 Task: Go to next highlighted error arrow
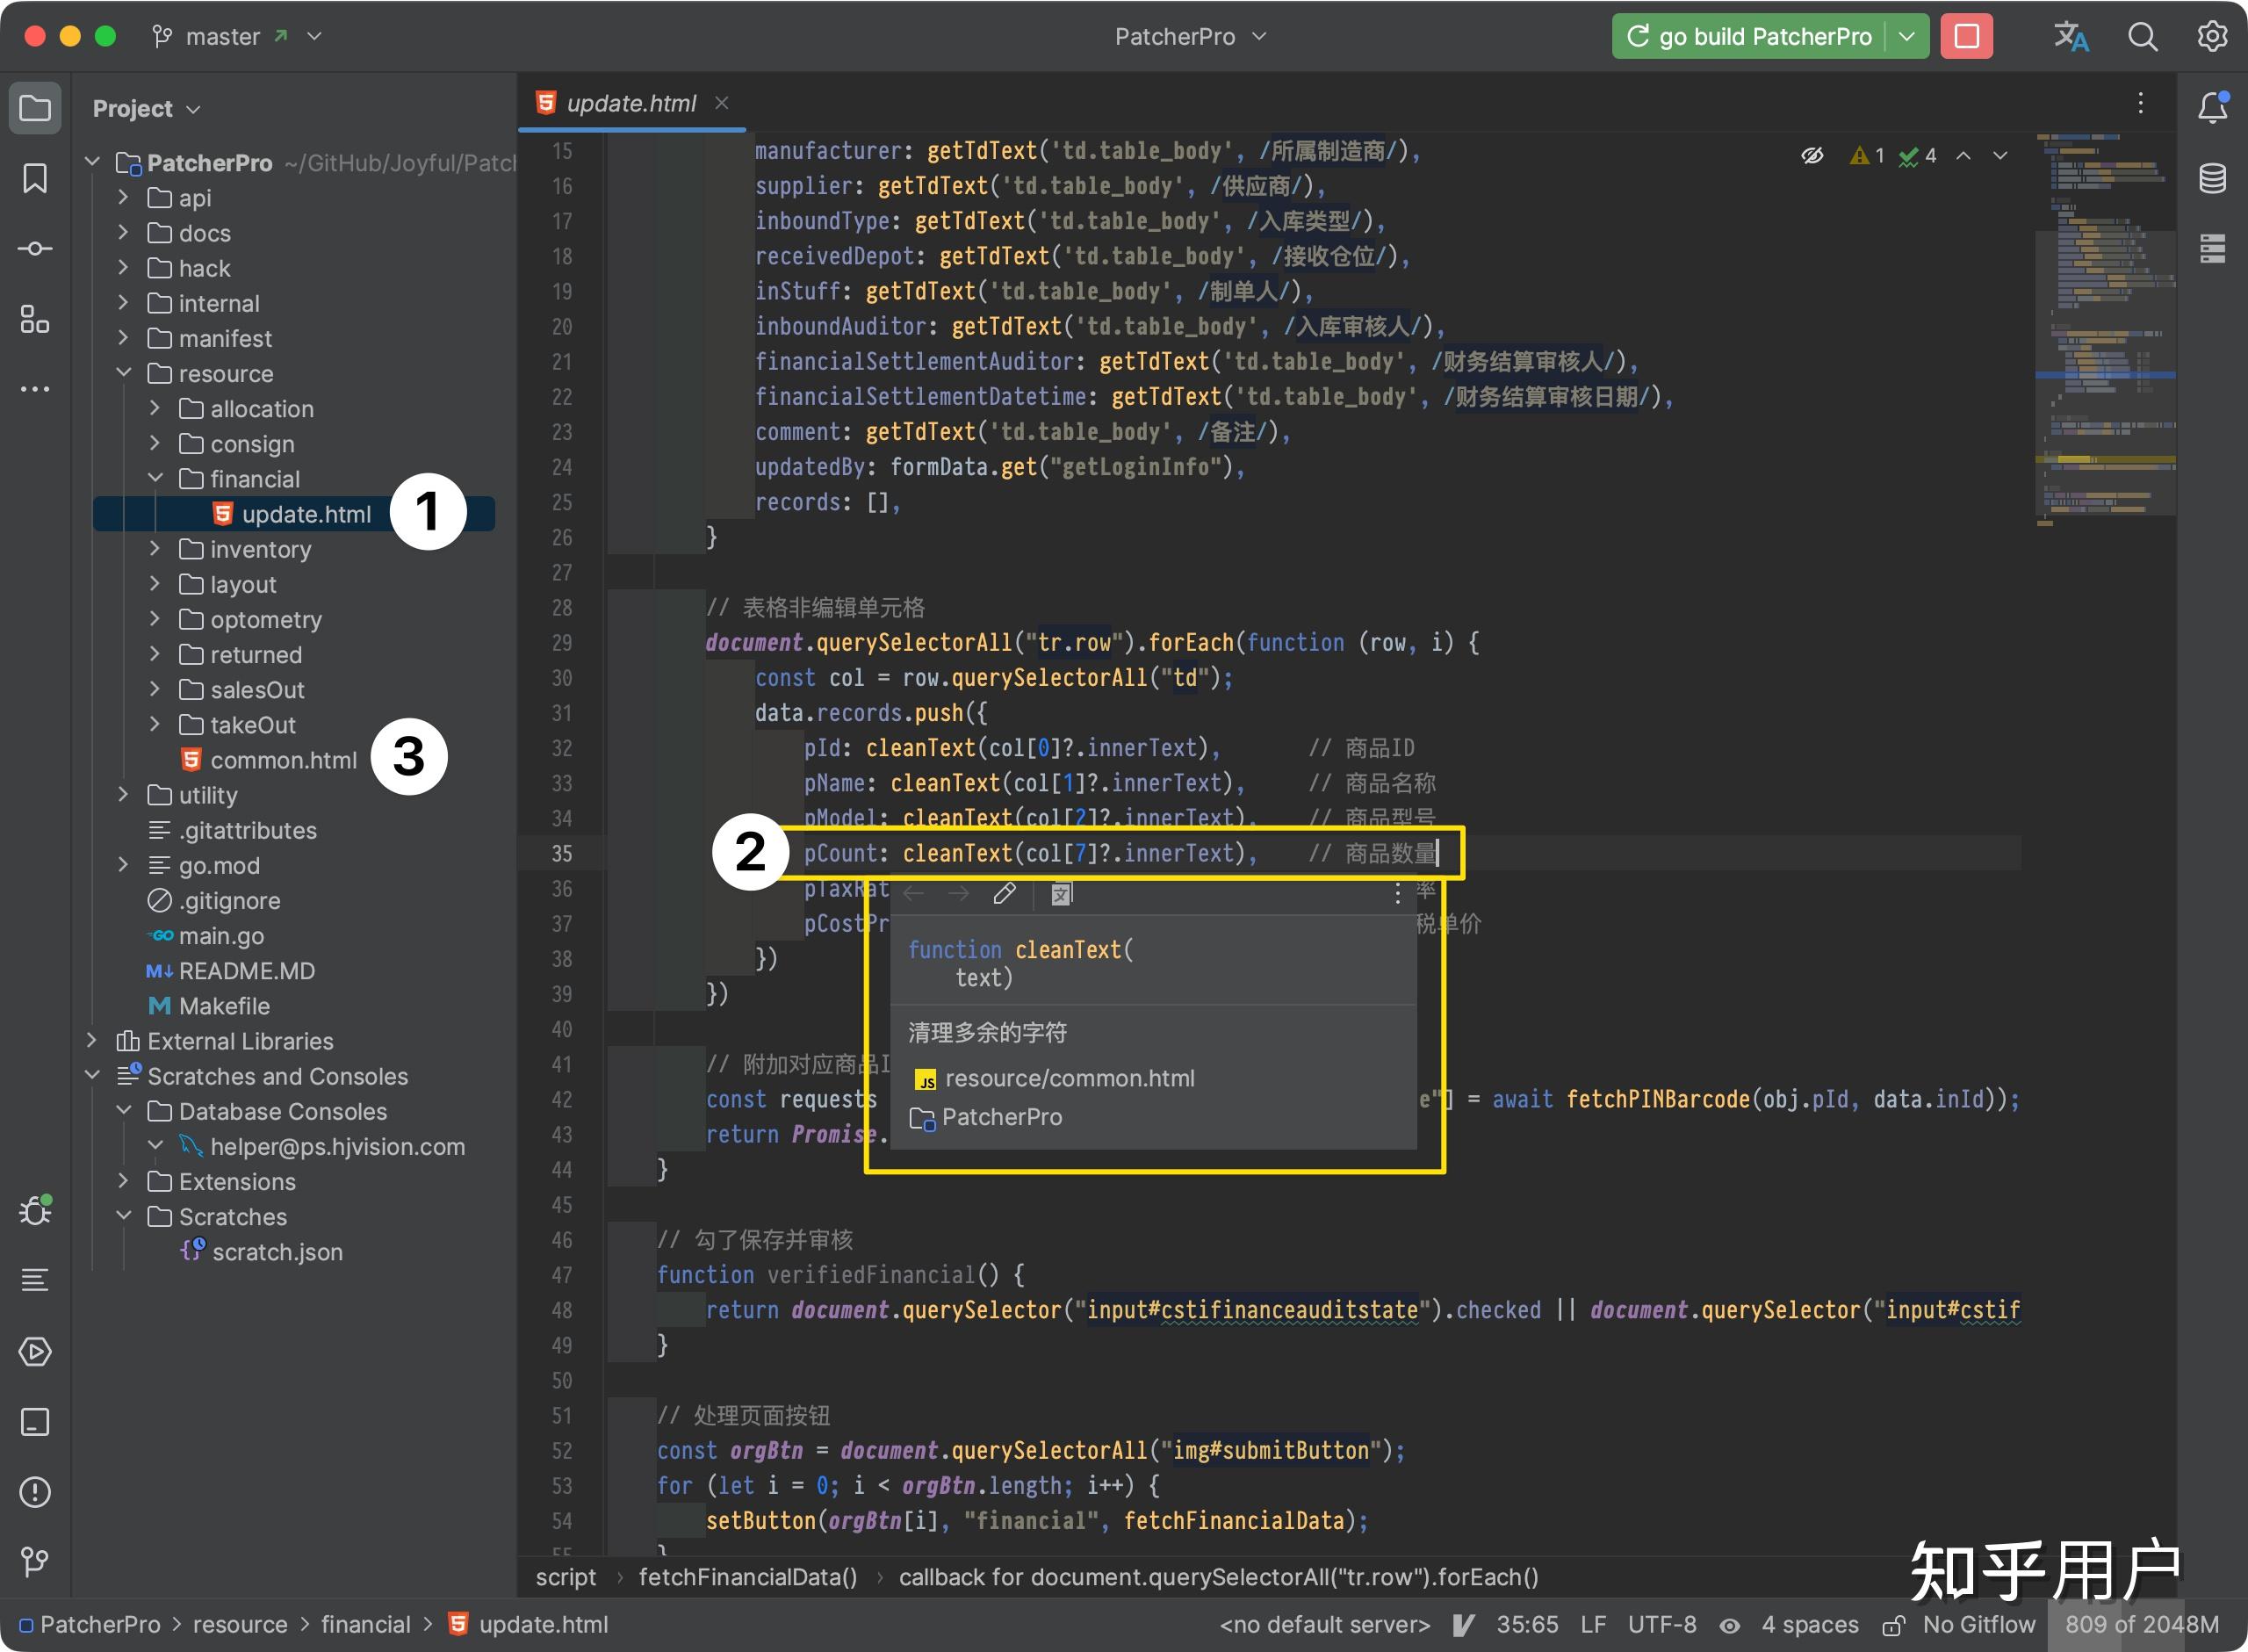pos(2000,156)
